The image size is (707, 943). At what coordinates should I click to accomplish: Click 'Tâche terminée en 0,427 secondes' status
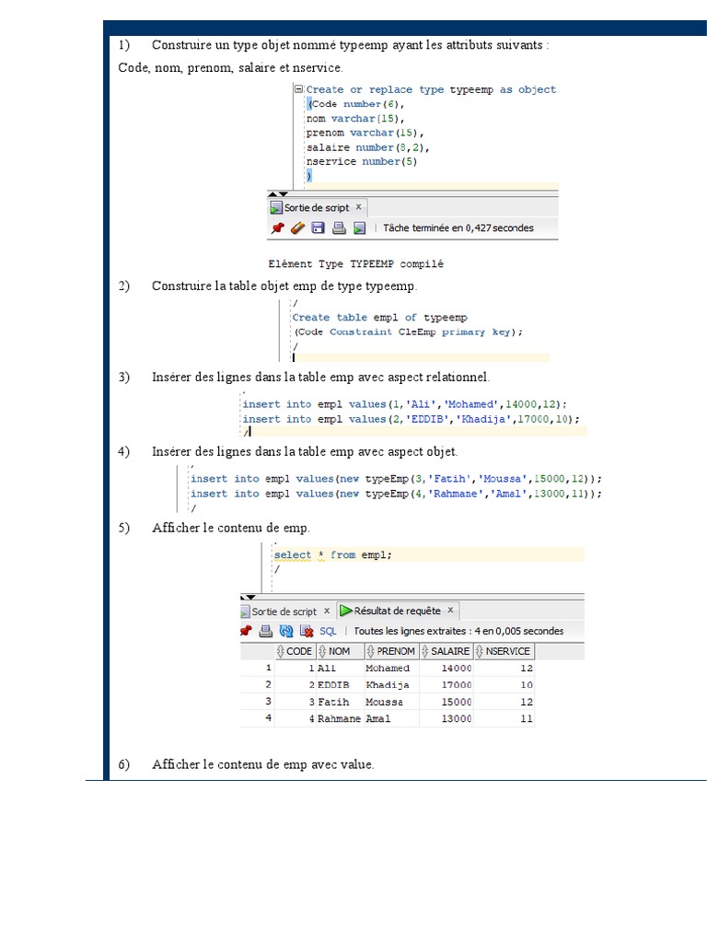click(x=458, y=228)
